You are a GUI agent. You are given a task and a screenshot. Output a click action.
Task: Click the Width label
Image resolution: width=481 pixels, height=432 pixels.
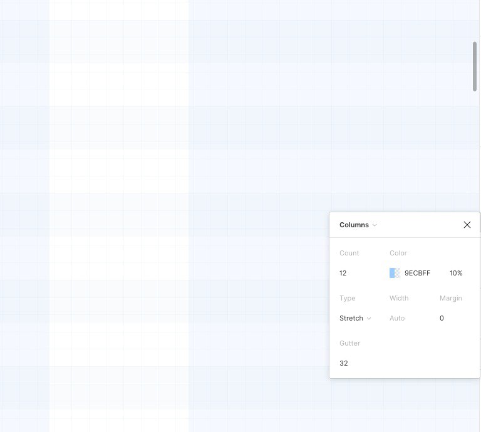point(399,298)
